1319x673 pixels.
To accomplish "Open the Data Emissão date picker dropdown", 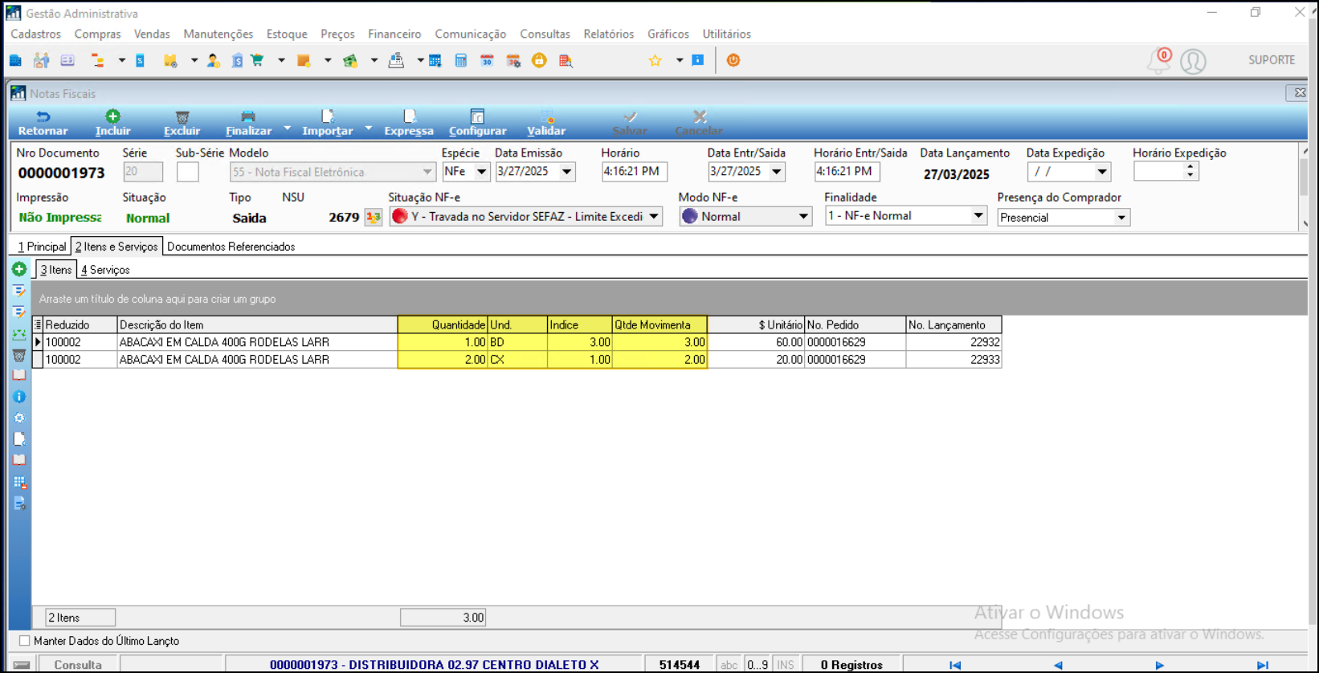I will click(567, 172).
